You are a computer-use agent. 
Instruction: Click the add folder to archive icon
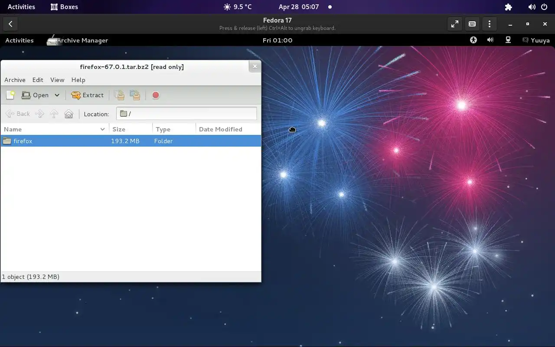[x=135, y=95]
